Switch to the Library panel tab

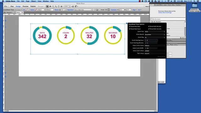click(x=152, y=5)
